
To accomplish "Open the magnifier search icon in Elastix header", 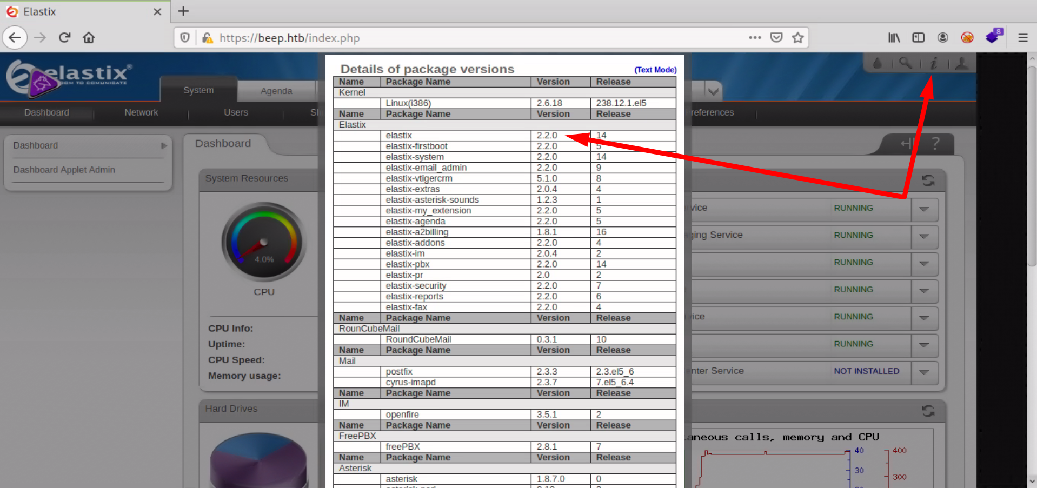I will [905, 63].
